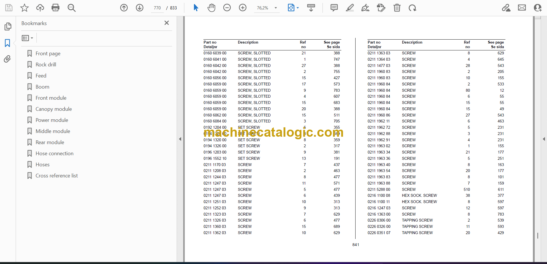Add this file to starred favorites
Viewport: 547px width, 264px height.
click(25, 8)
